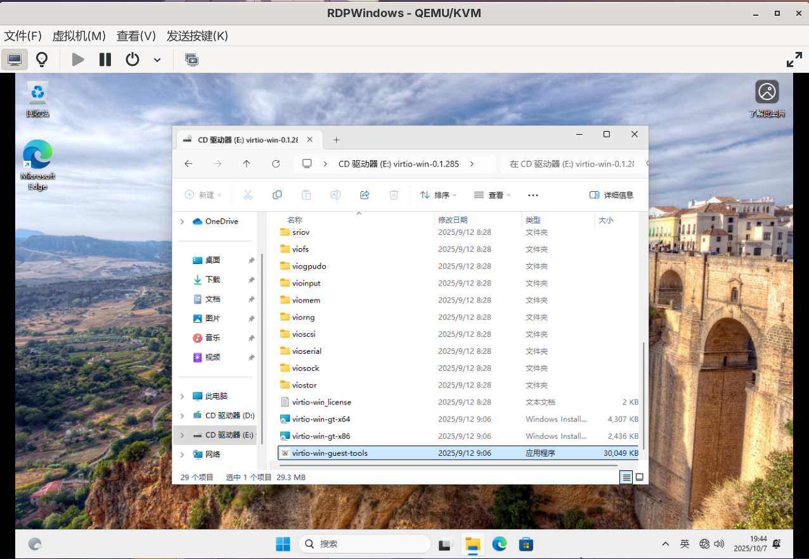Viewport: 809px width, 559px height.
Task: Open OneDrive from the sidebar
Action: pos(221,221)
